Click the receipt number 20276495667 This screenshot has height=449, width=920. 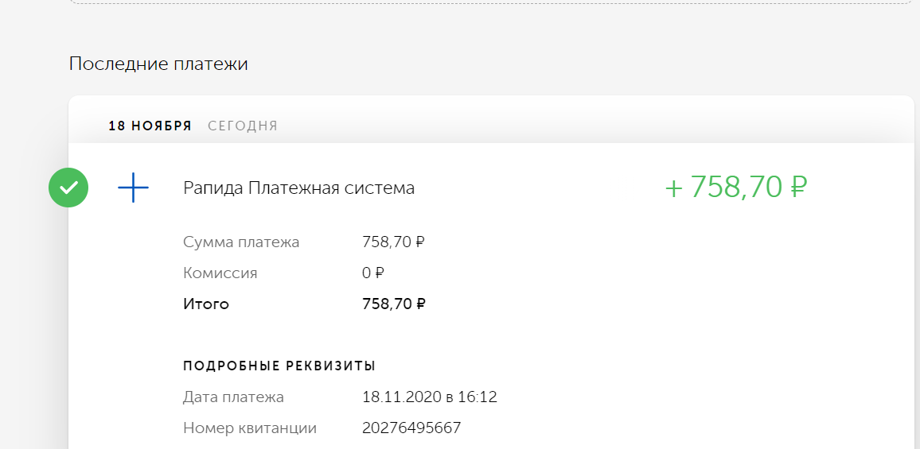(412, 428)
